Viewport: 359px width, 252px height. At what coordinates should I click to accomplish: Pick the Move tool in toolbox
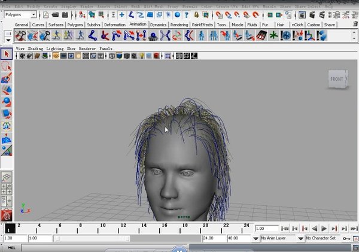click(7, 90)
